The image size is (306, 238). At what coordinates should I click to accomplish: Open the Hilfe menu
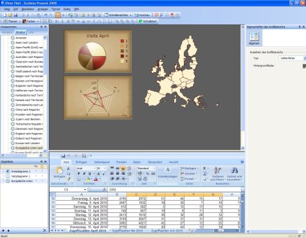tap(76, 9)
